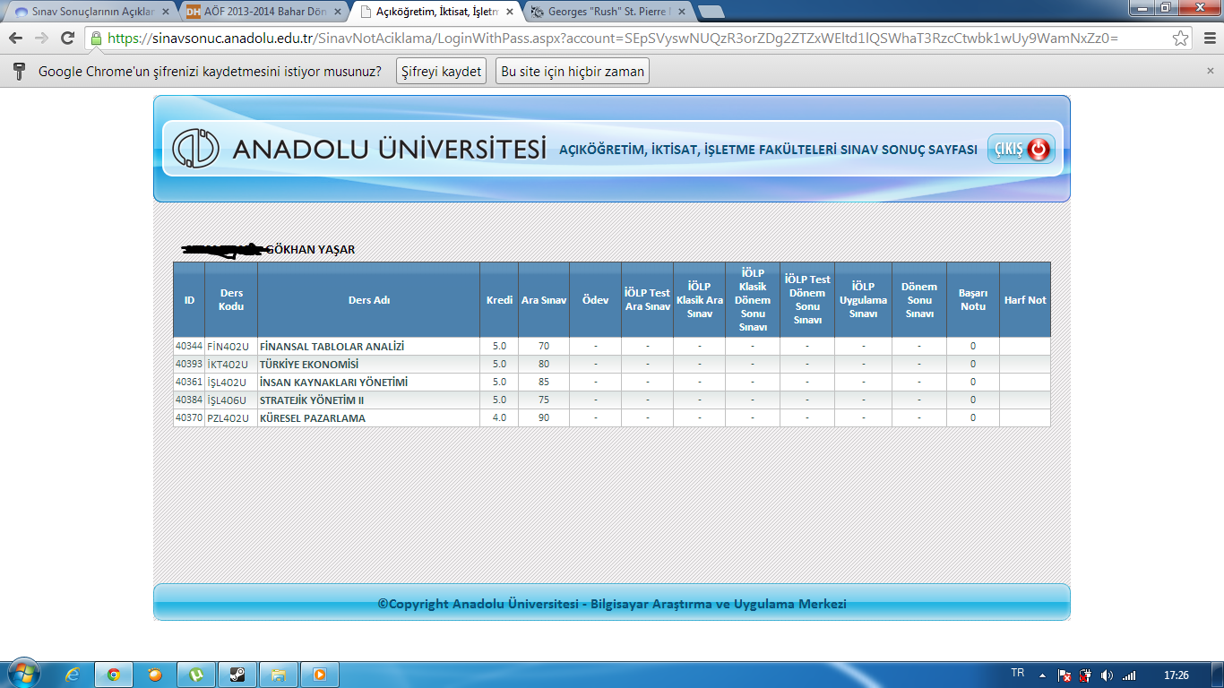Reload the page with the refresh icon
Screen dimensions: 1224x688
[67, 39]
